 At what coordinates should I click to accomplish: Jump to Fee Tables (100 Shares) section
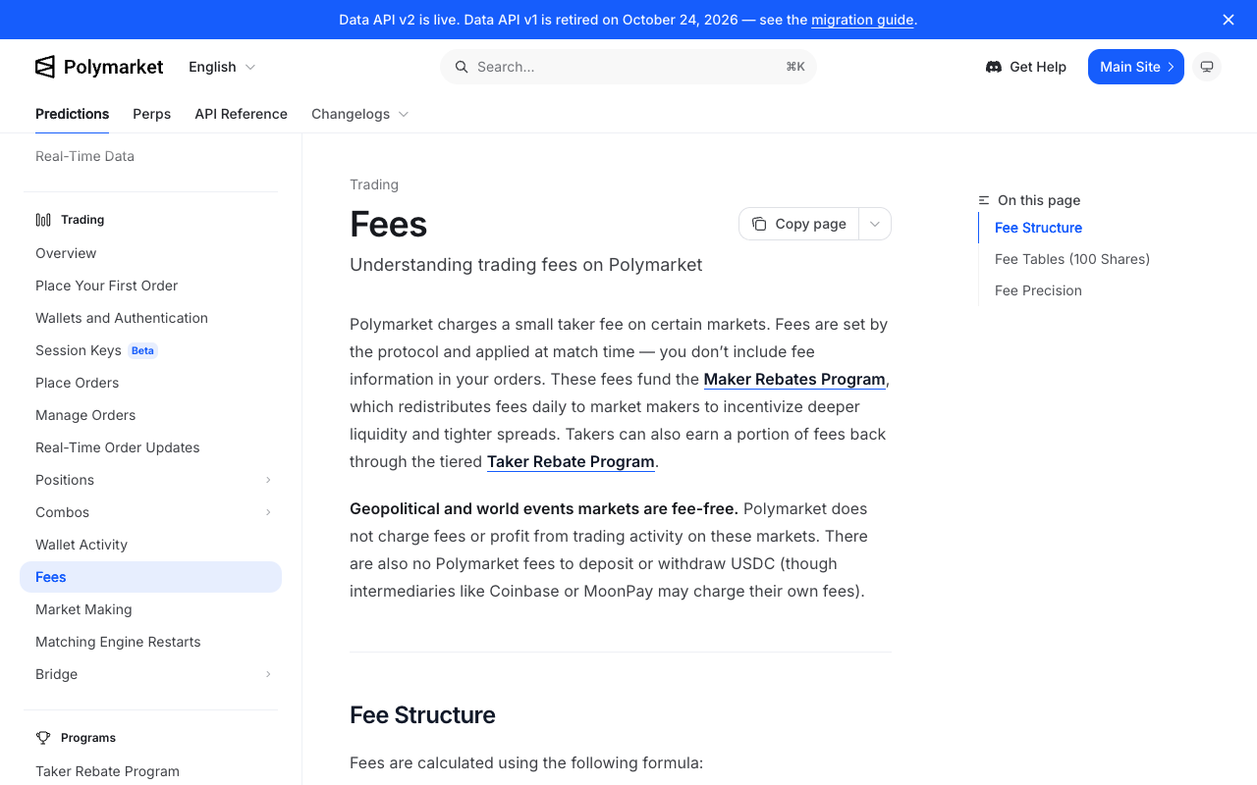click(1072, 259)
